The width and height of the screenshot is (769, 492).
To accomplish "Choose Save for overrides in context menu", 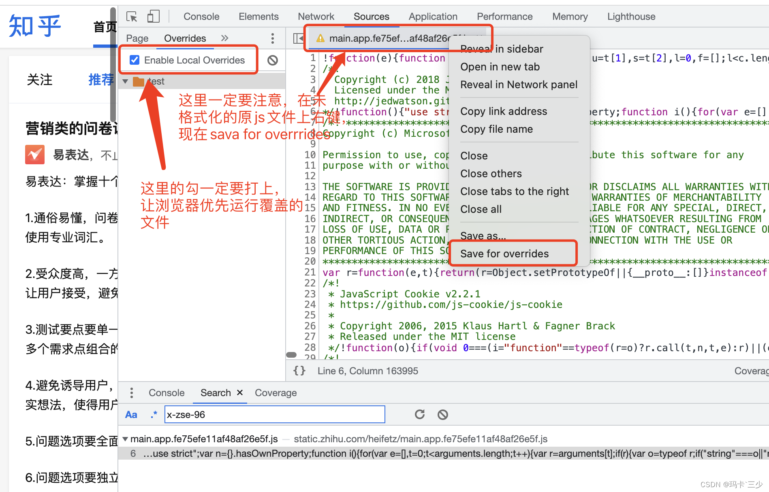I will tap(504, 254).
